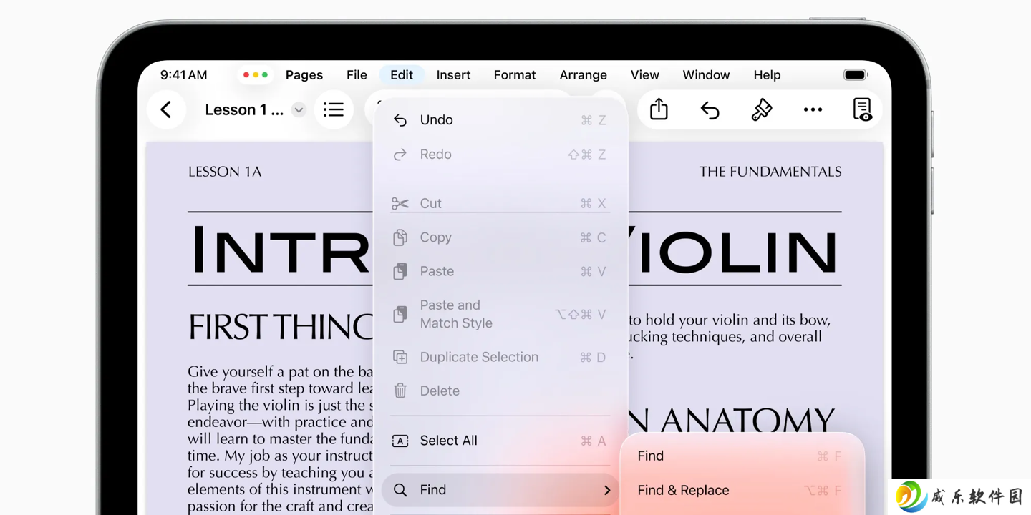Open the Help menu
Image resolution: width=1031 pixels, height=515 pixels.
pos(767,74)
